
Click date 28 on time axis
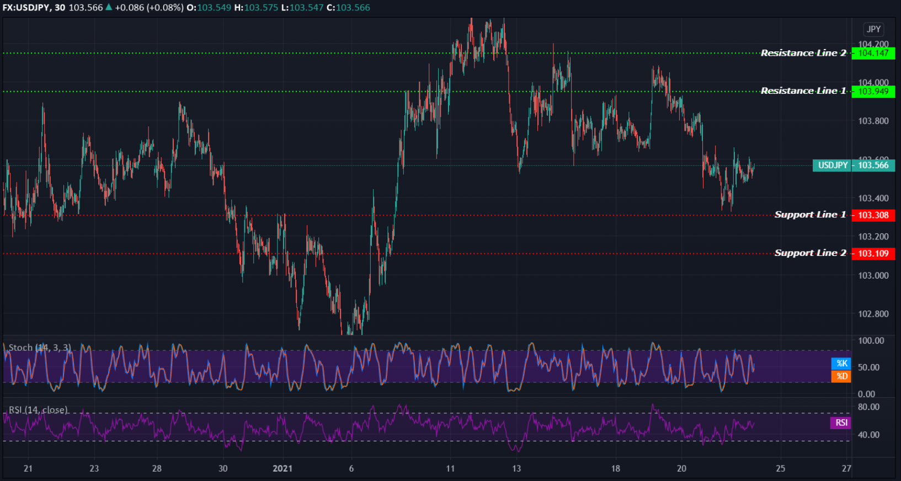click(x=157, y=468)
